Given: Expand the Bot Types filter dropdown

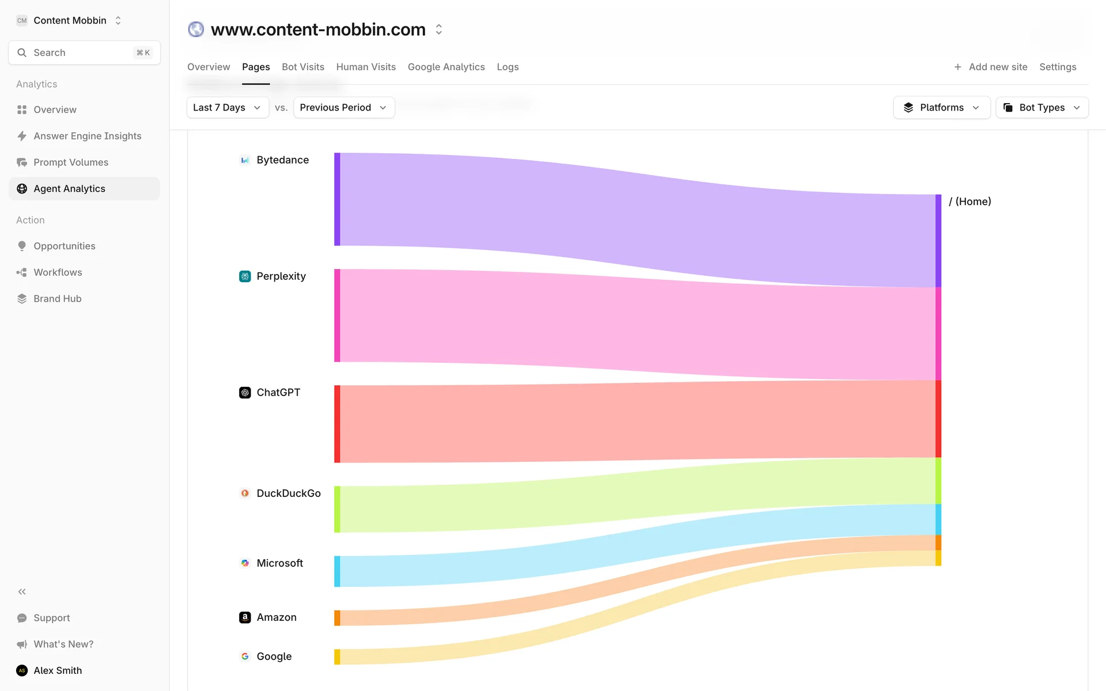Looking at the screenshot, I should [1041, 108].
